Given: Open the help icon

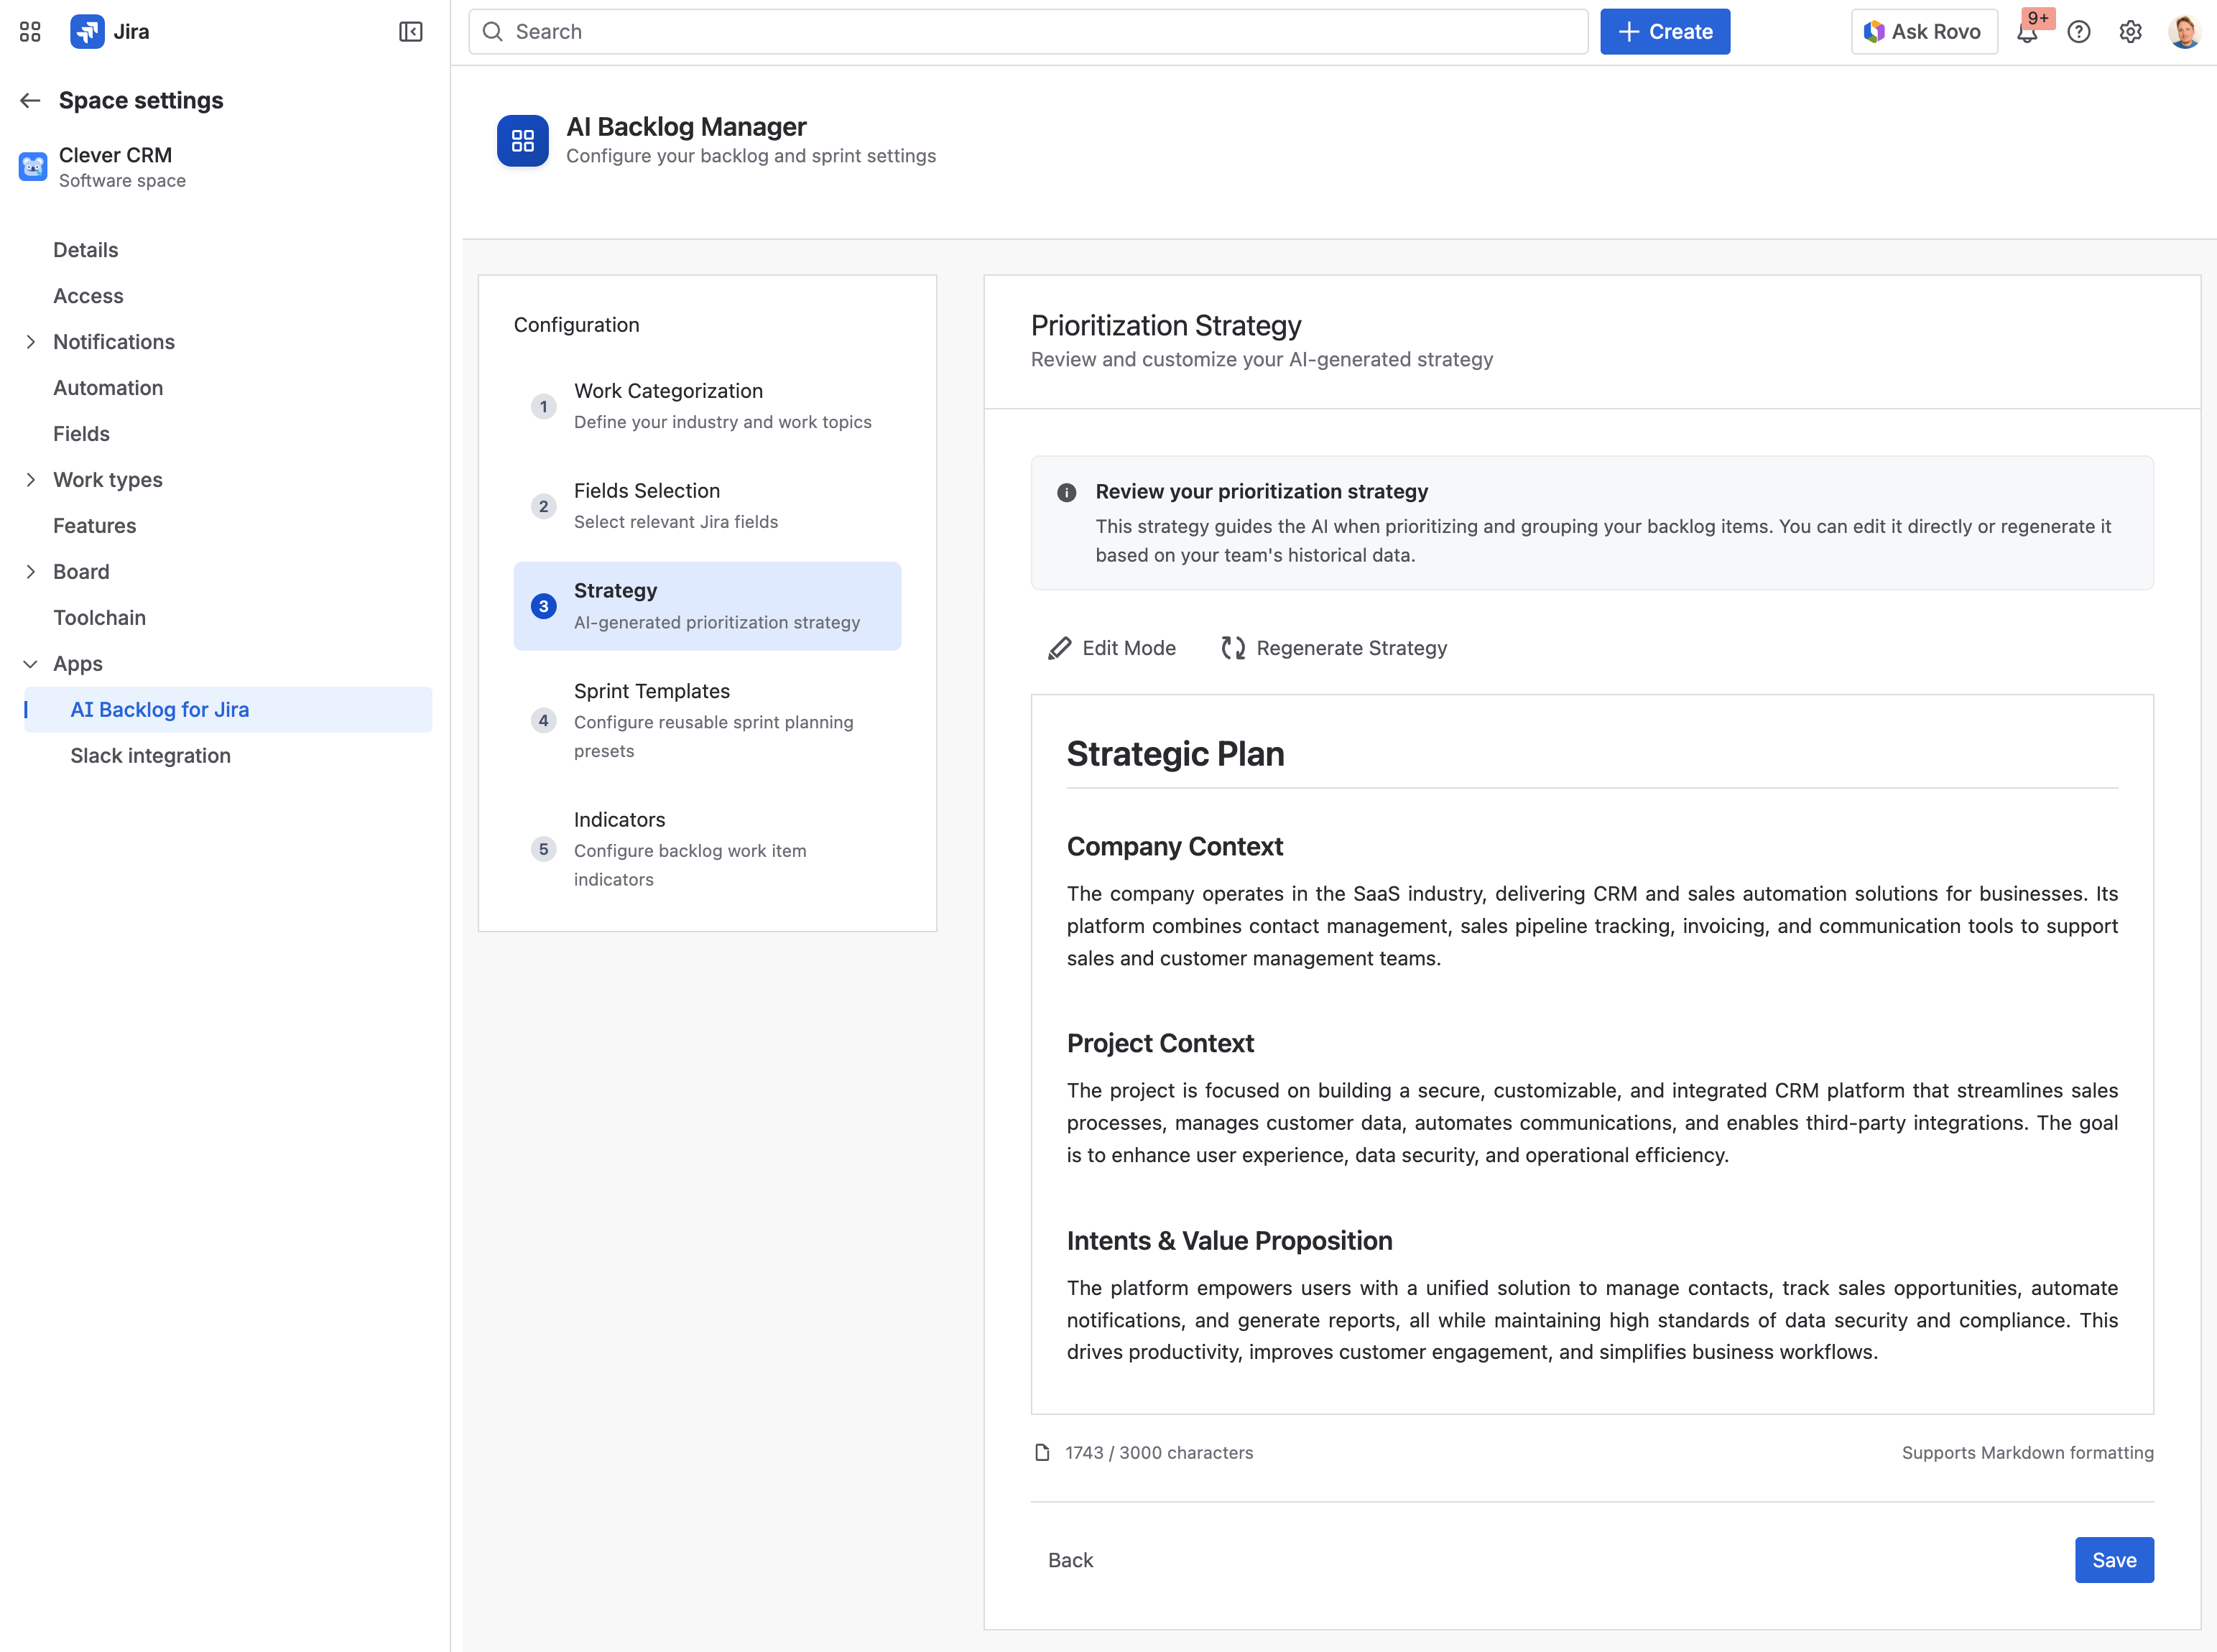Looking at the screenshot, I should point(2079,31).
